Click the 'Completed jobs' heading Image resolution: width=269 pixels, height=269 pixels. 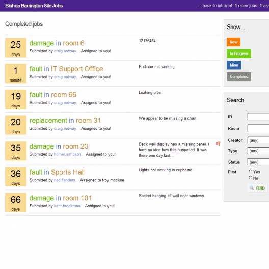point(24,24)
